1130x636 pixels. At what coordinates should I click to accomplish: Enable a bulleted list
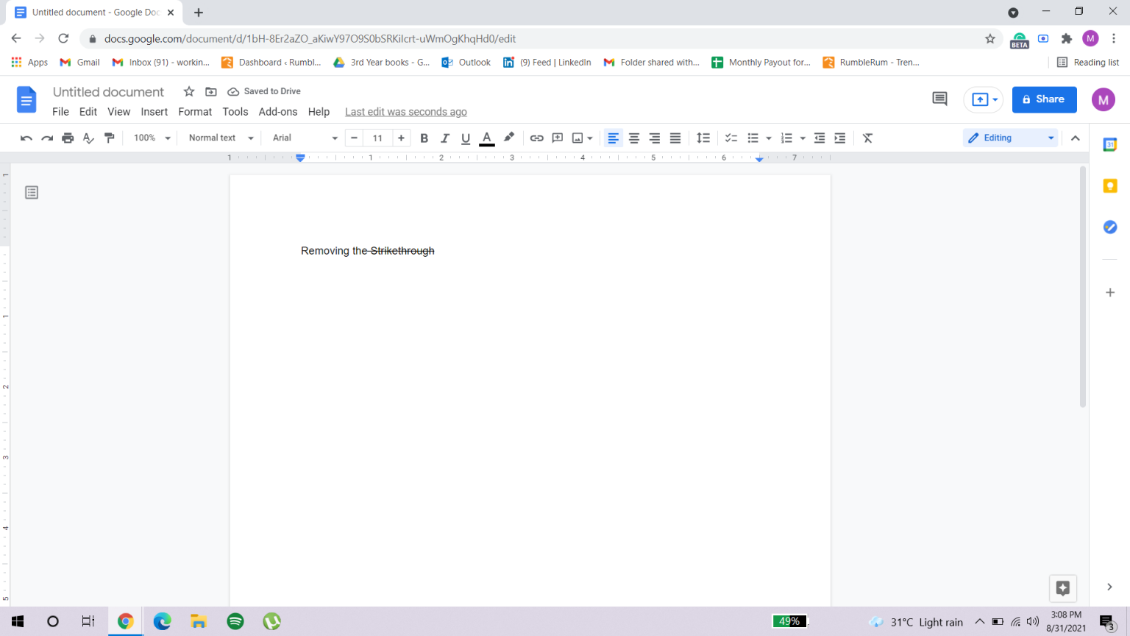(754, 138)
